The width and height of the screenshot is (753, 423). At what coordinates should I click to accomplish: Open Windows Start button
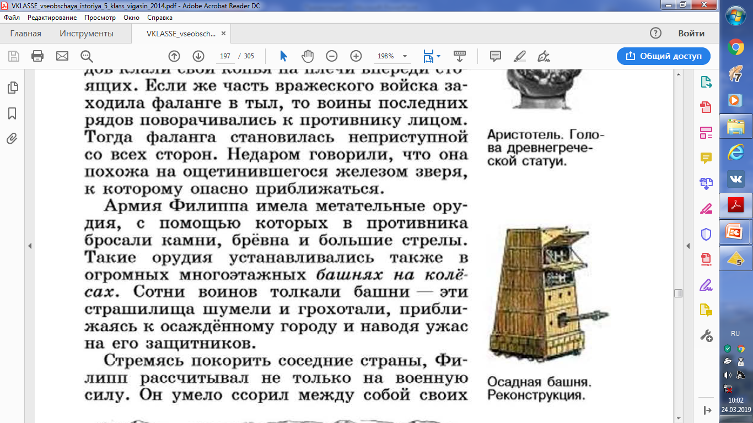point(736,16)
